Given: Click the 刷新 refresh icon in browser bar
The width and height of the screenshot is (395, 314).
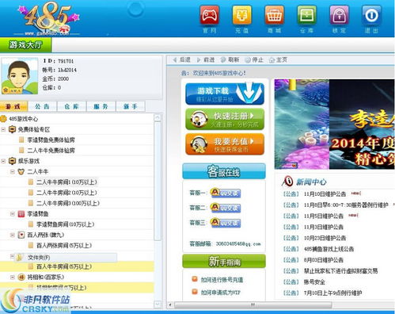Looking at the screenshot, I should click(223, 60).
